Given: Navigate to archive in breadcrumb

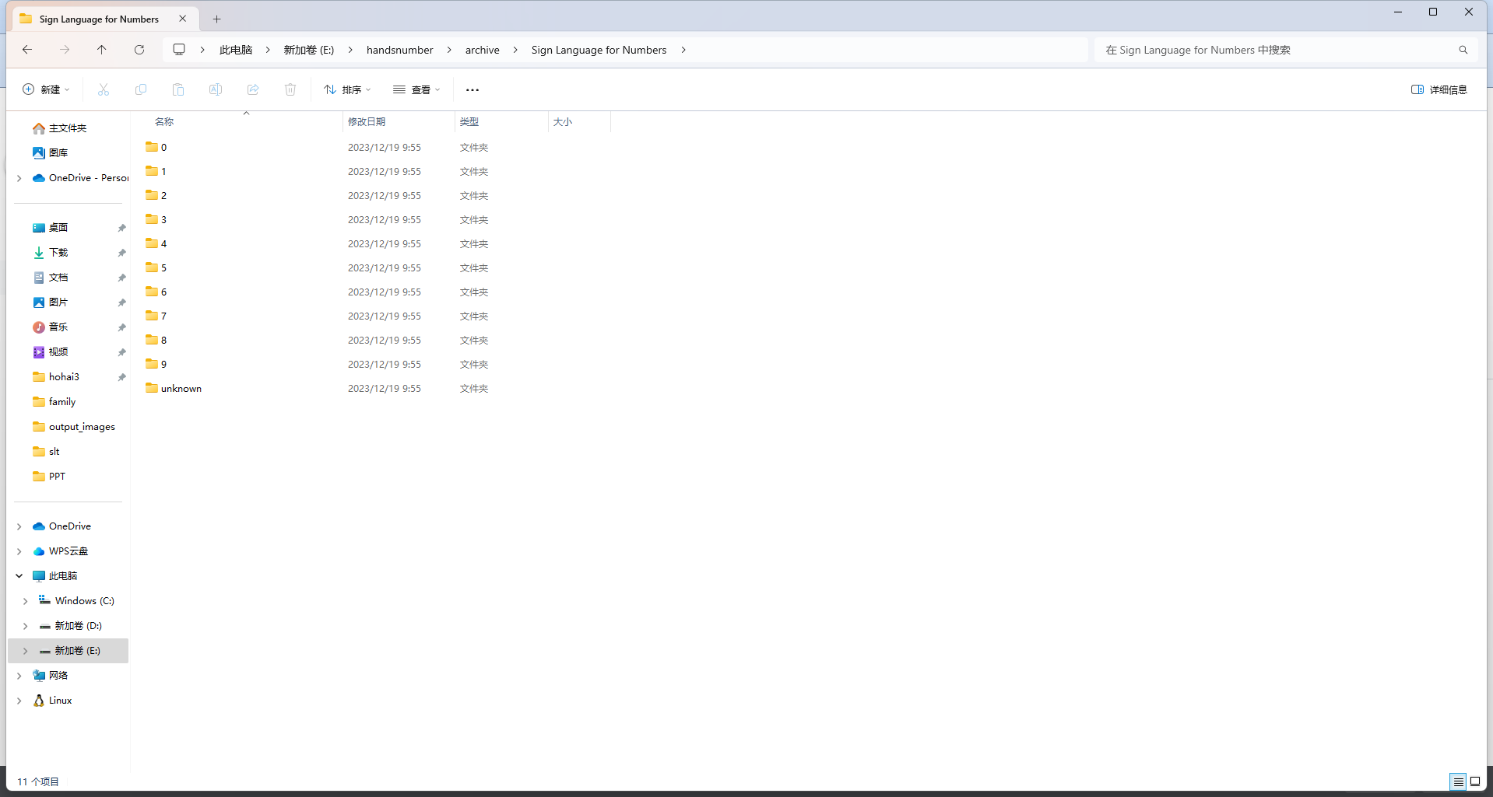Looking at the screenshot, I should 483,50.
